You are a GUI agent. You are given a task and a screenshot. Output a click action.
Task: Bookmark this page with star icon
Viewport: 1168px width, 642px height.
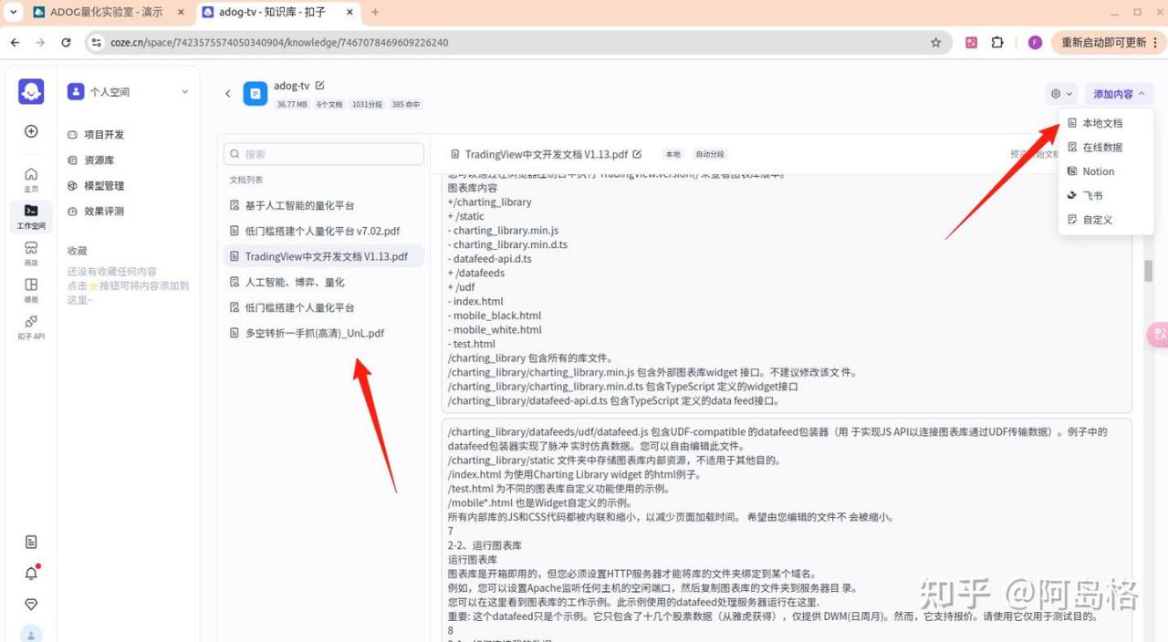[935, 42]
